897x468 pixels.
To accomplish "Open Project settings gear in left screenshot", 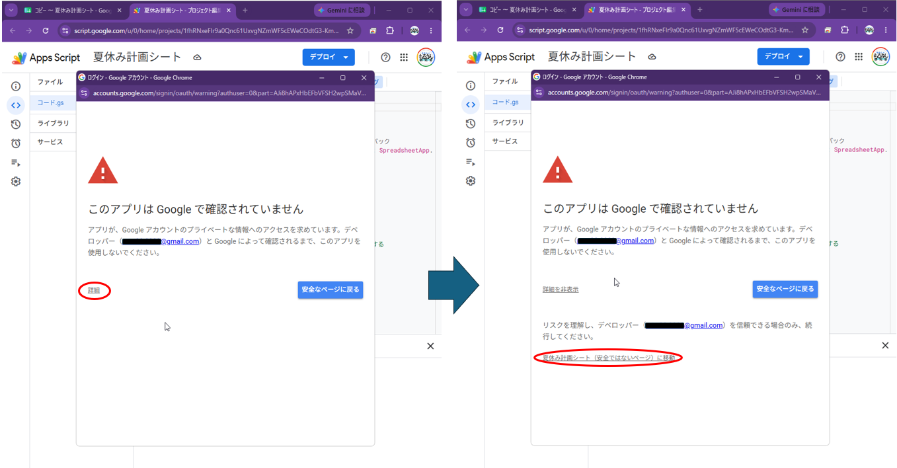I will pos(16,182).
